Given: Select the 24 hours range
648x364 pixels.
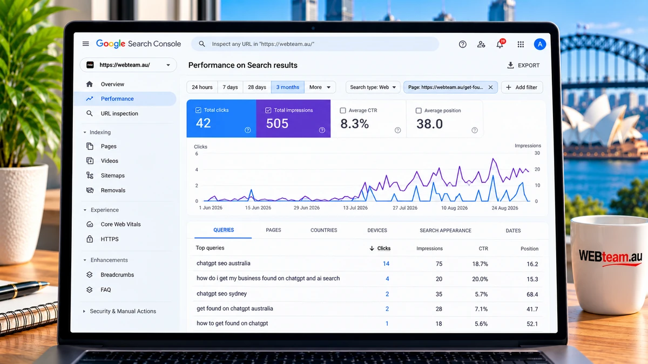Looking at the screenshot, I should coord(202,87).
